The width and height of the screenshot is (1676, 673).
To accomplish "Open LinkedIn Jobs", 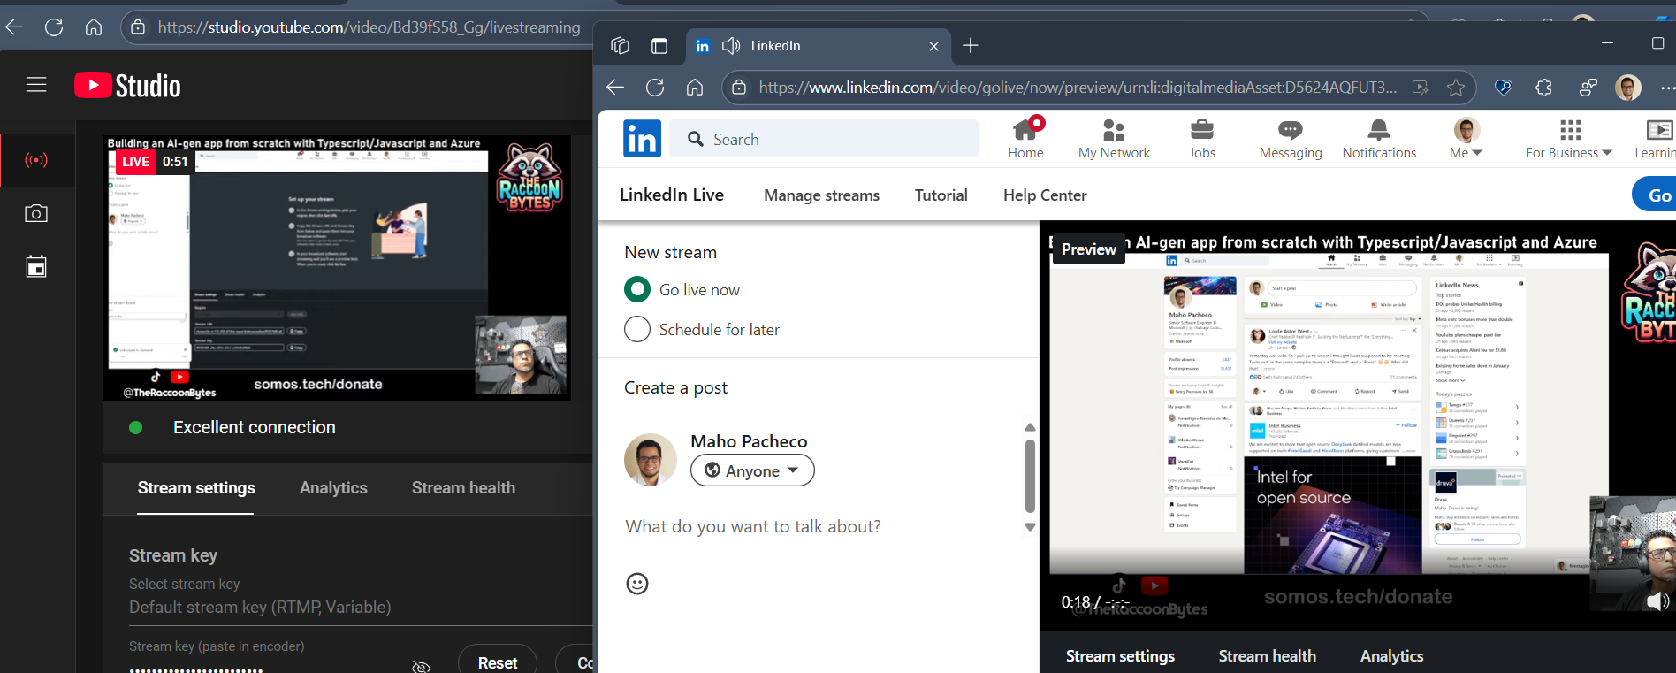I will 1202,139.
